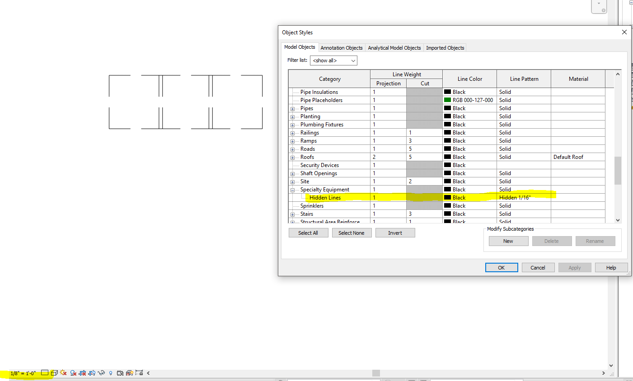633x381 pixels.
Task: Select the Temporary Hide/Isolate glasses icon
Action: click(100, 373)
